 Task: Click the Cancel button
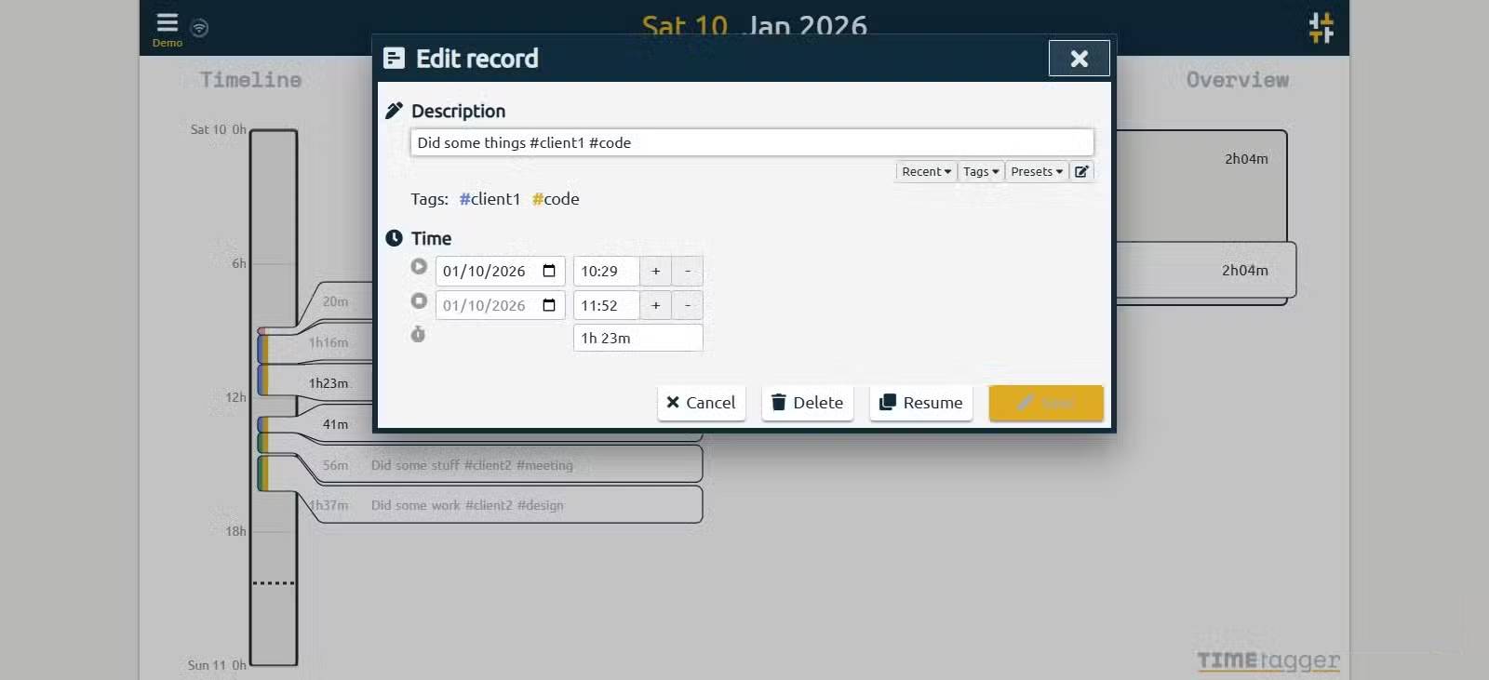[x=702, y=403]
